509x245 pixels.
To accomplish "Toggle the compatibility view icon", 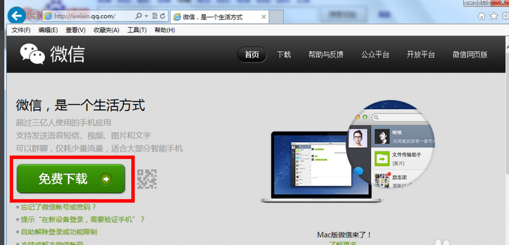I will click(155, 15).
